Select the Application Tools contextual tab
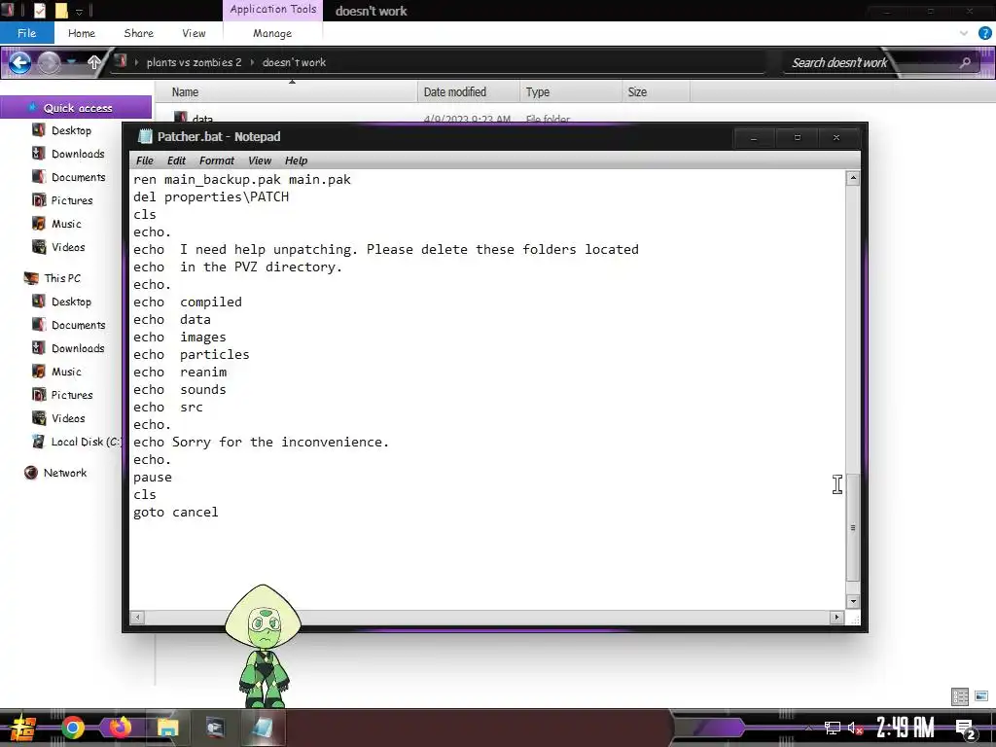The width and height of the screenshot is (996, 747). (x=273, y=10)
